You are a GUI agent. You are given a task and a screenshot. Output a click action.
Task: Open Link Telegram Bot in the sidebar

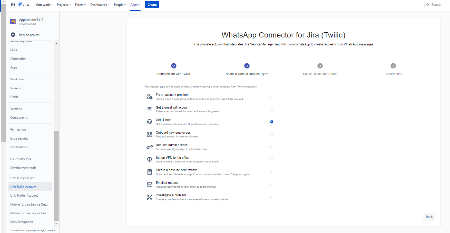click(22, 178)
